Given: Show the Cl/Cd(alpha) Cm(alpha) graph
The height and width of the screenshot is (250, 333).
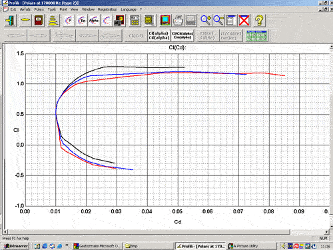Looking at the screenshot, I should point(182,35).
